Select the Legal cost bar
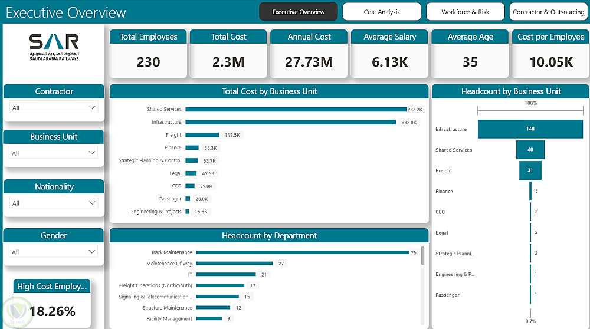Image resolution: width=590 pixels, height=329 pixels. [x=191, y=173]
